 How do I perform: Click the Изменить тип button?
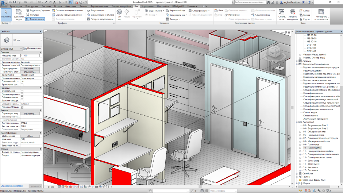(x=32, y=49)
